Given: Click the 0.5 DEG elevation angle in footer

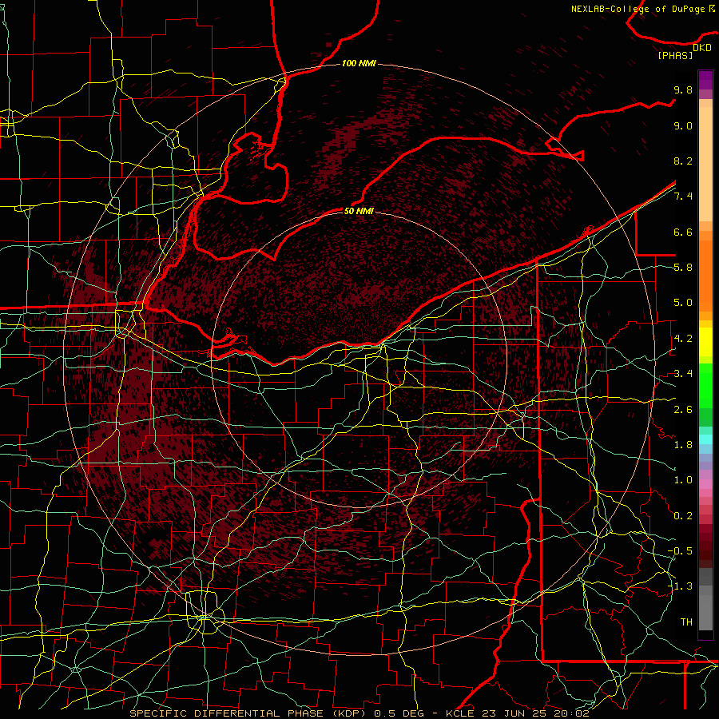Looking at the screenshot, I should (x=398, y=713).
